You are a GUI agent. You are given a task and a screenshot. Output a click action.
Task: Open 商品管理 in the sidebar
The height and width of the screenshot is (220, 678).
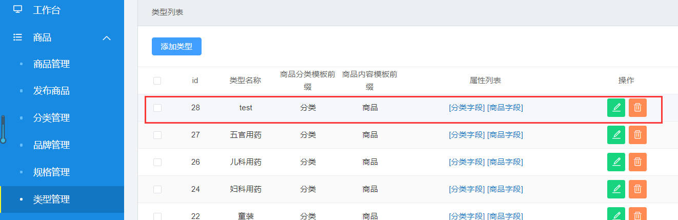pyautogui.click(x=51, y=64)
